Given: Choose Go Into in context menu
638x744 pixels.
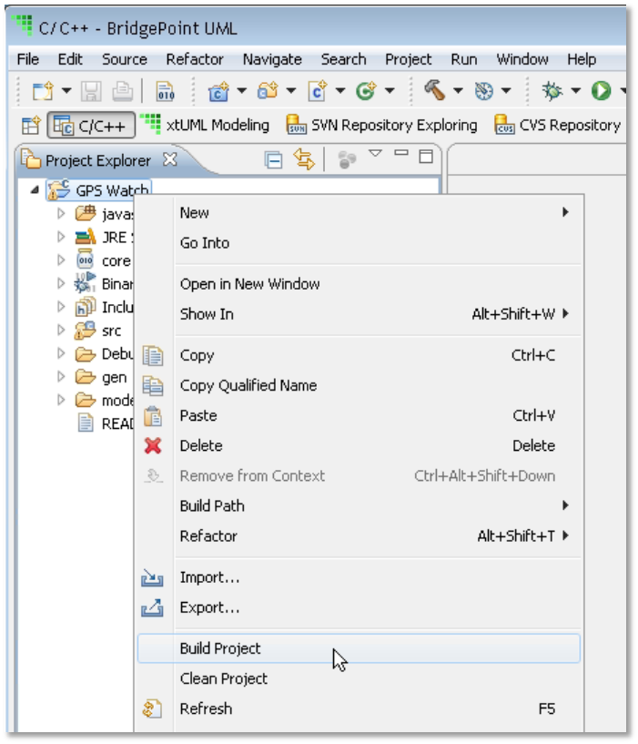Looking at the screenshot, I should tap(359, 243).
